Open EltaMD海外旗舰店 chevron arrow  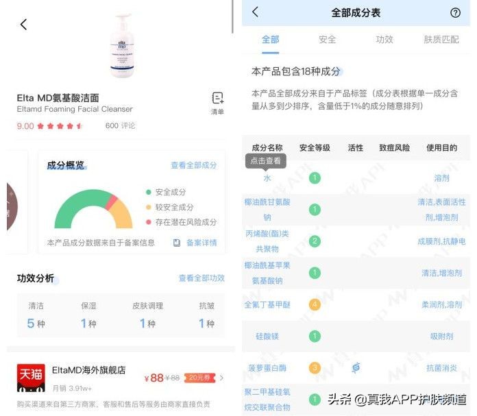[x=222, y=378]
